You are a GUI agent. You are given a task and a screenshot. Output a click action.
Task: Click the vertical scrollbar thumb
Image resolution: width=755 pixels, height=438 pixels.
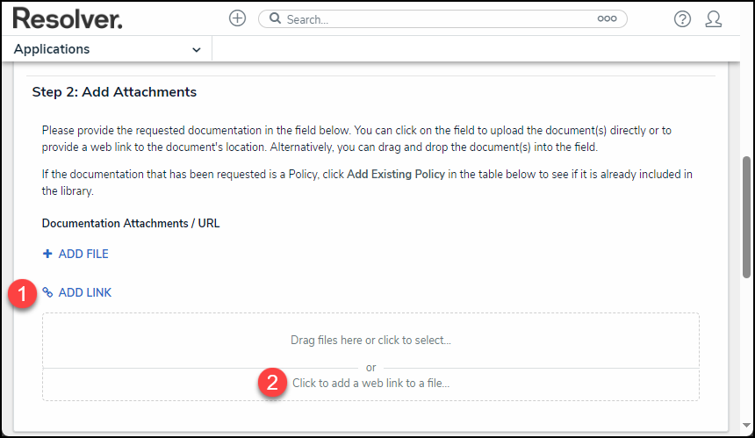point(747,217)
